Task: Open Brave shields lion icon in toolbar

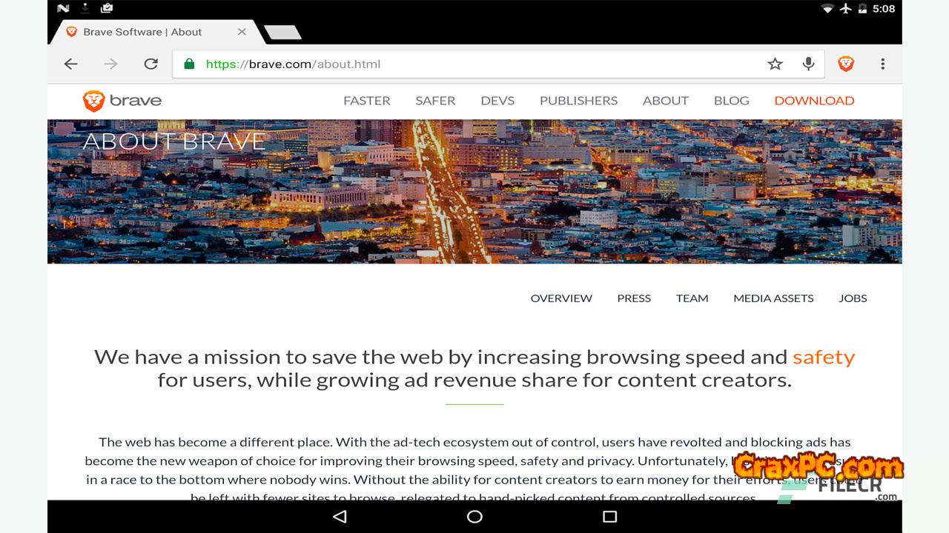Action: 846,64
